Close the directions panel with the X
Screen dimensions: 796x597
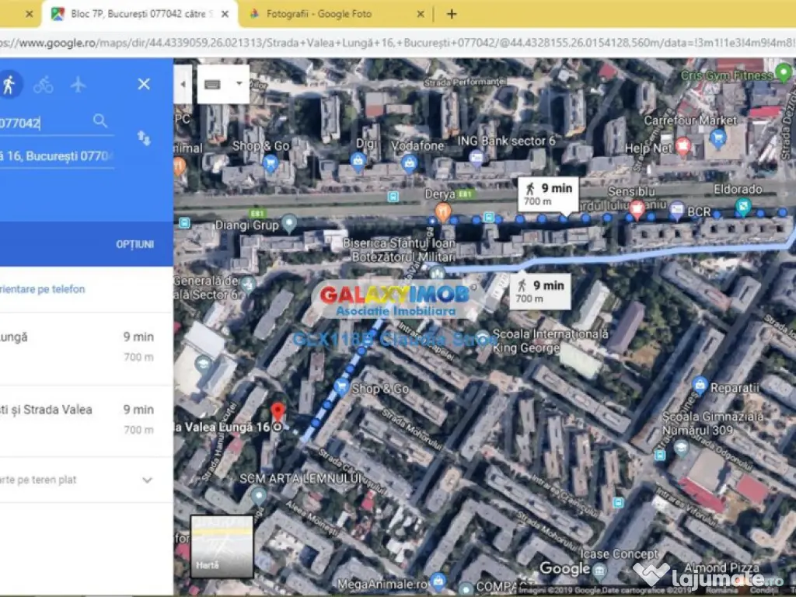(144, 84)
